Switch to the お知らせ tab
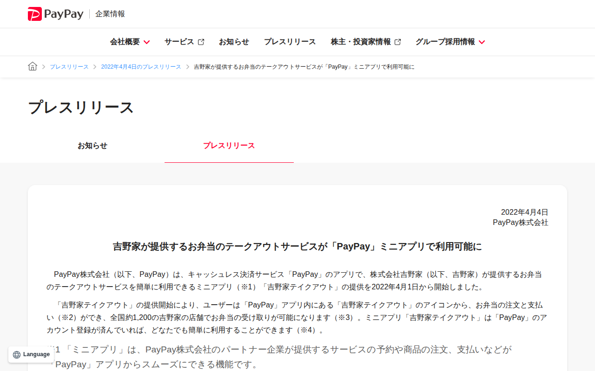595x371 pixels. (93, 146)
